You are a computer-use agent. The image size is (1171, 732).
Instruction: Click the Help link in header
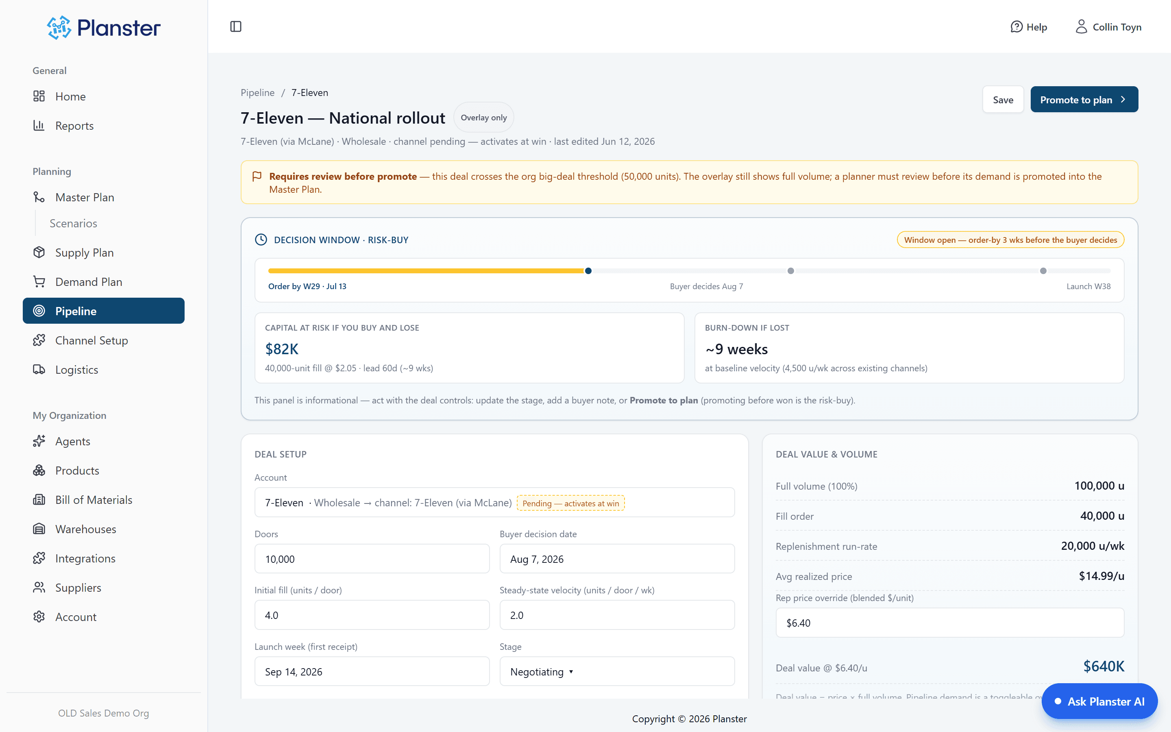point(1029,27)
